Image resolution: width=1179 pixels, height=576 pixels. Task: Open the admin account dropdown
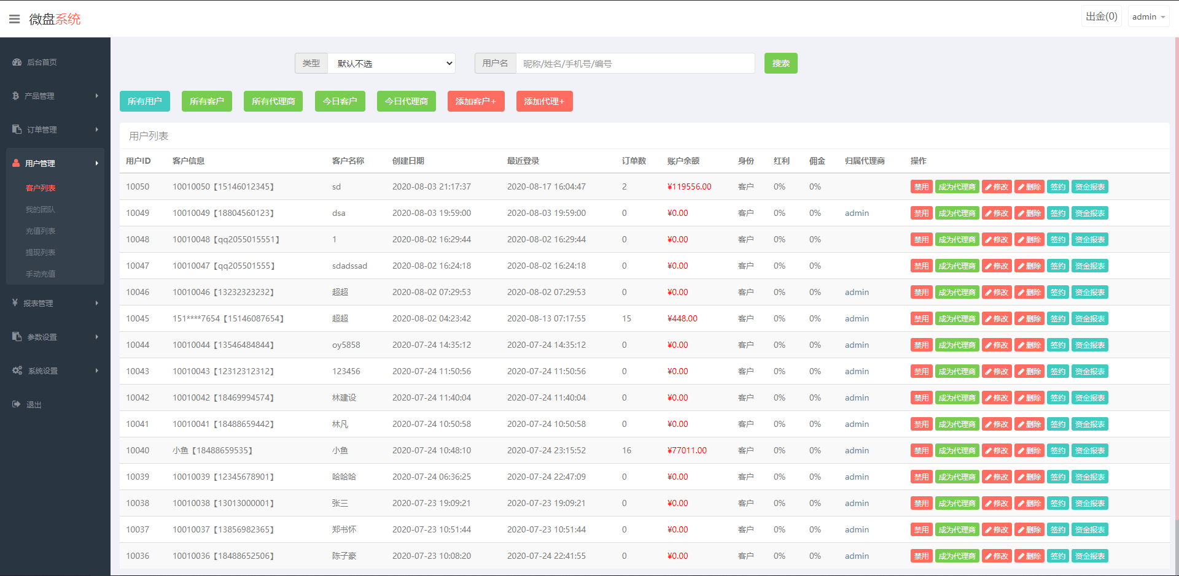(x=1147, y=17)
